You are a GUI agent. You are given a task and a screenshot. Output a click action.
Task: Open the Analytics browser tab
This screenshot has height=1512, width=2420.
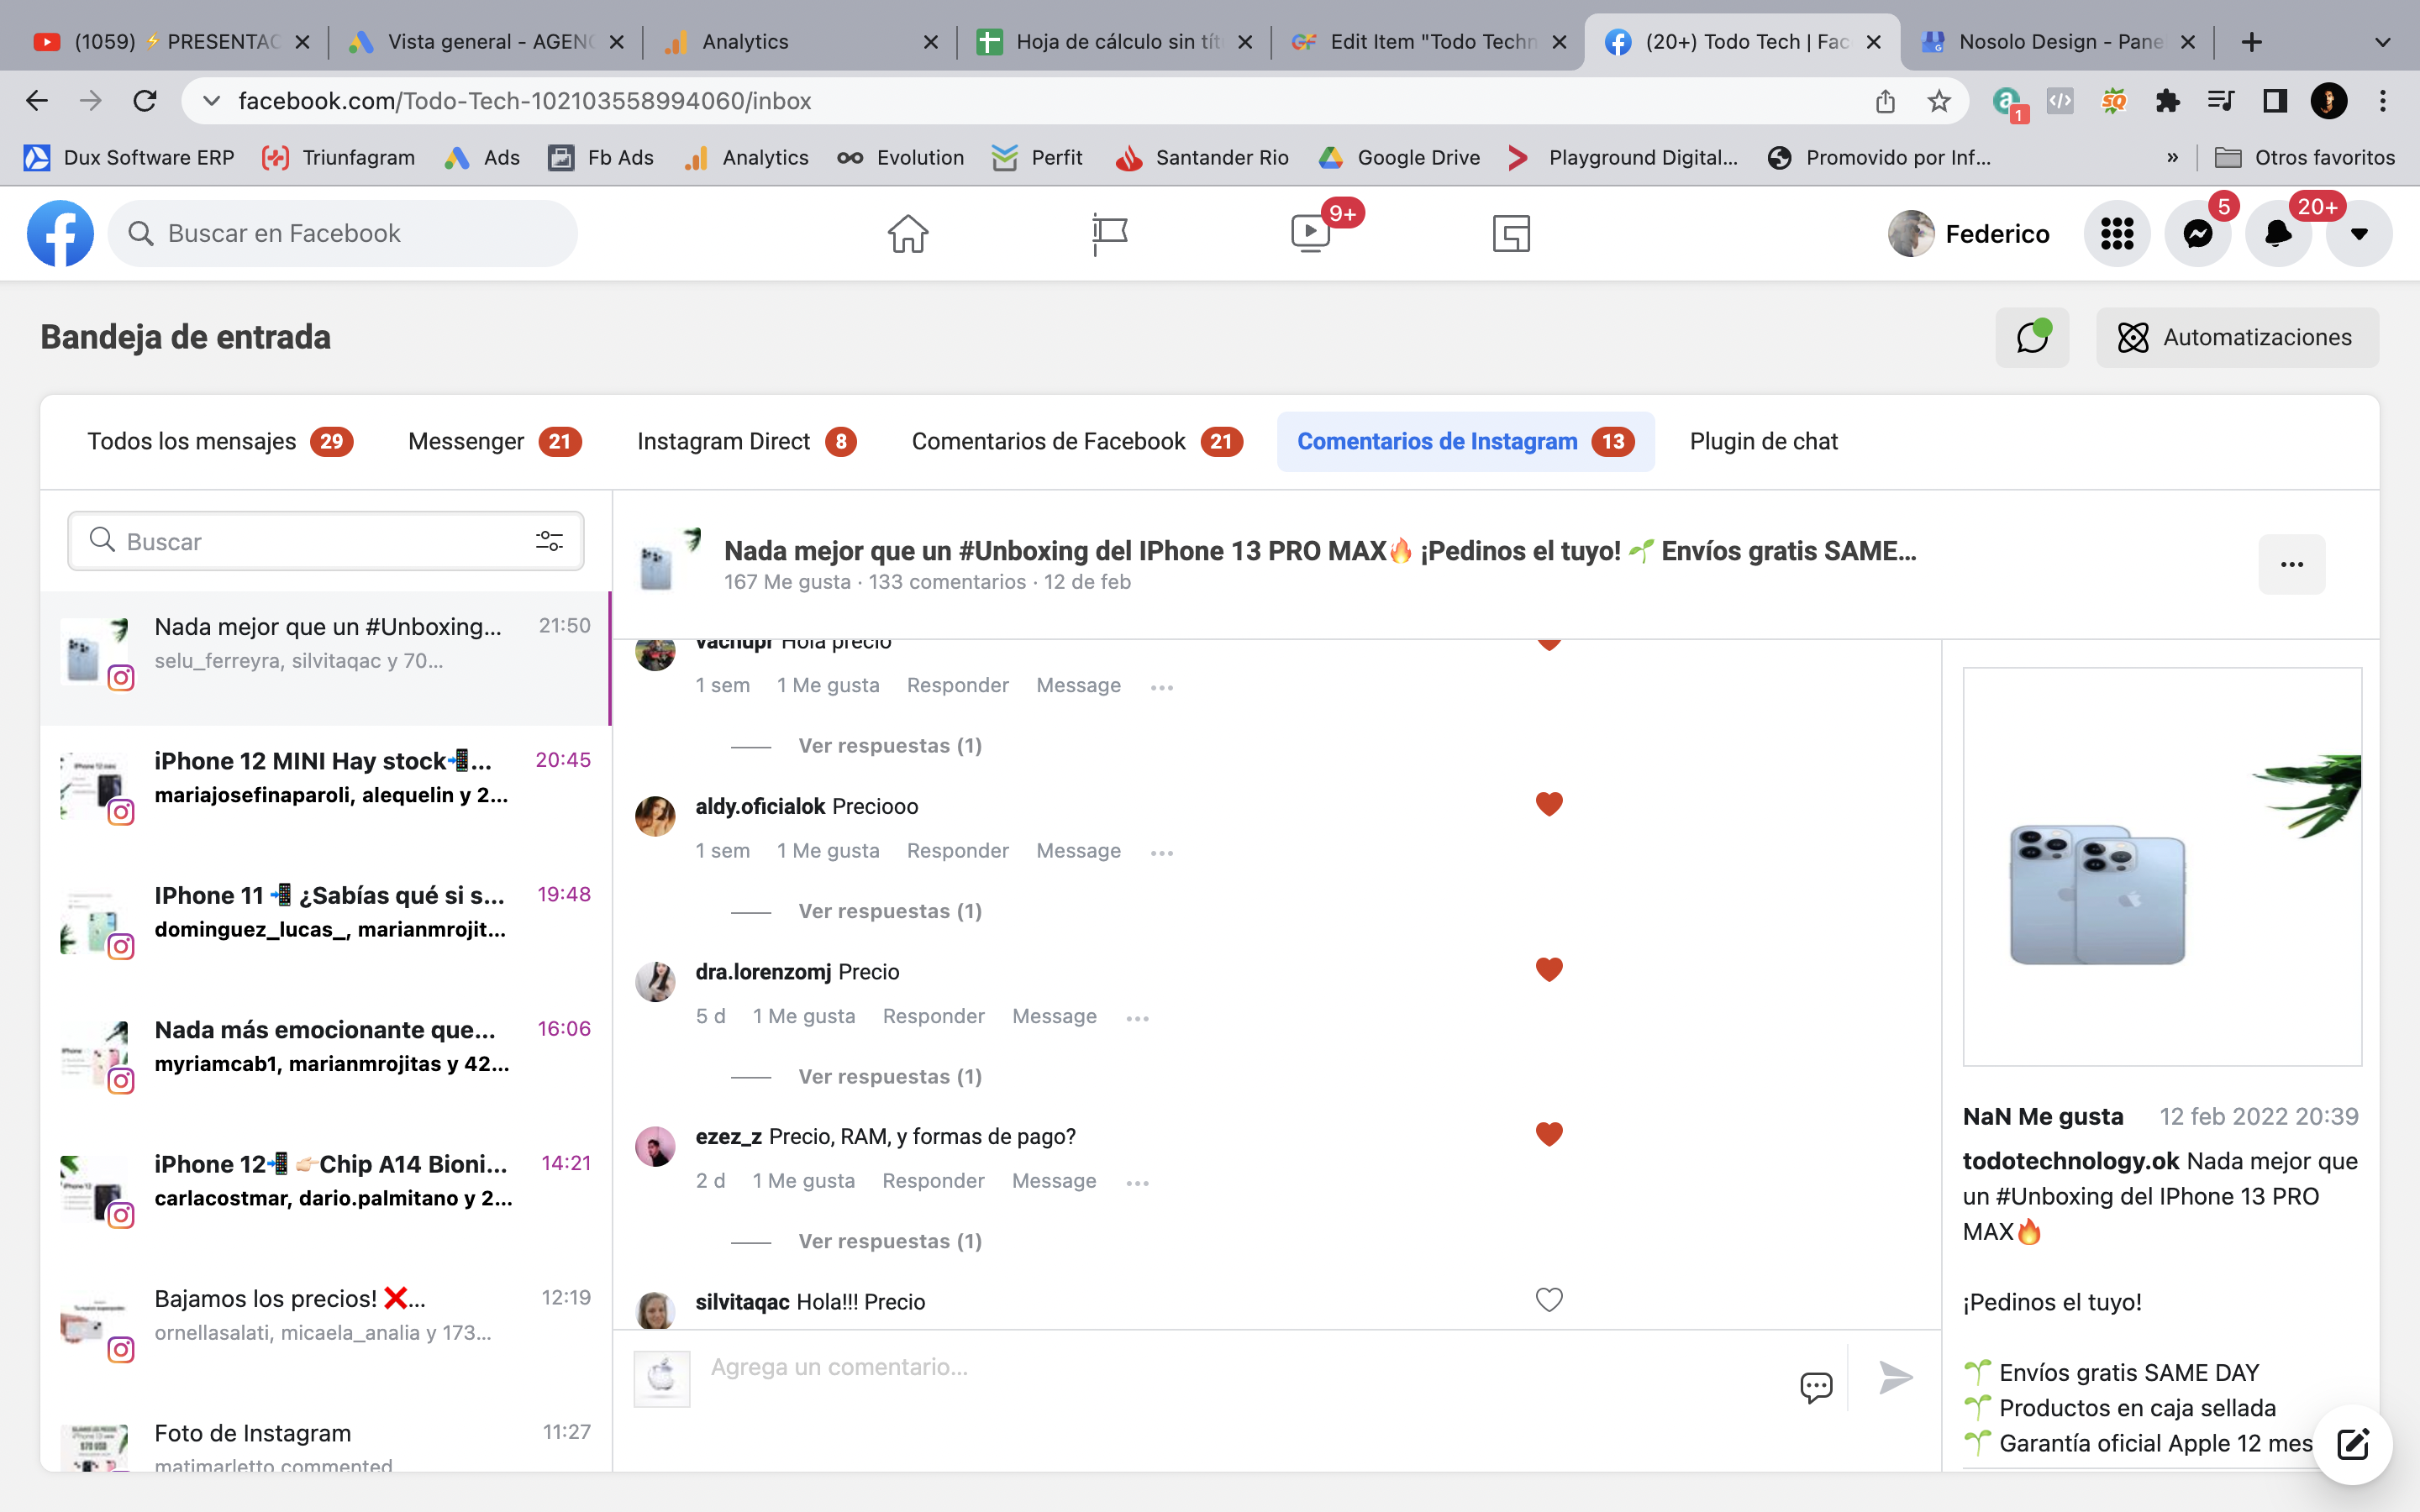coord(801,41)
